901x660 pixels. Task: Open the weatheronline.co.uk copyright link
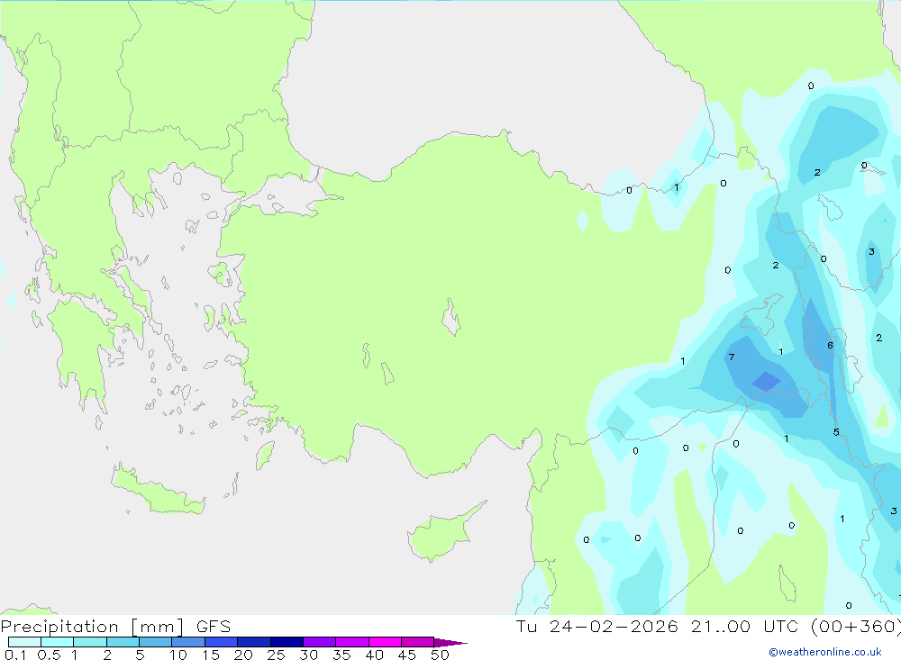[x=825, y=652]
